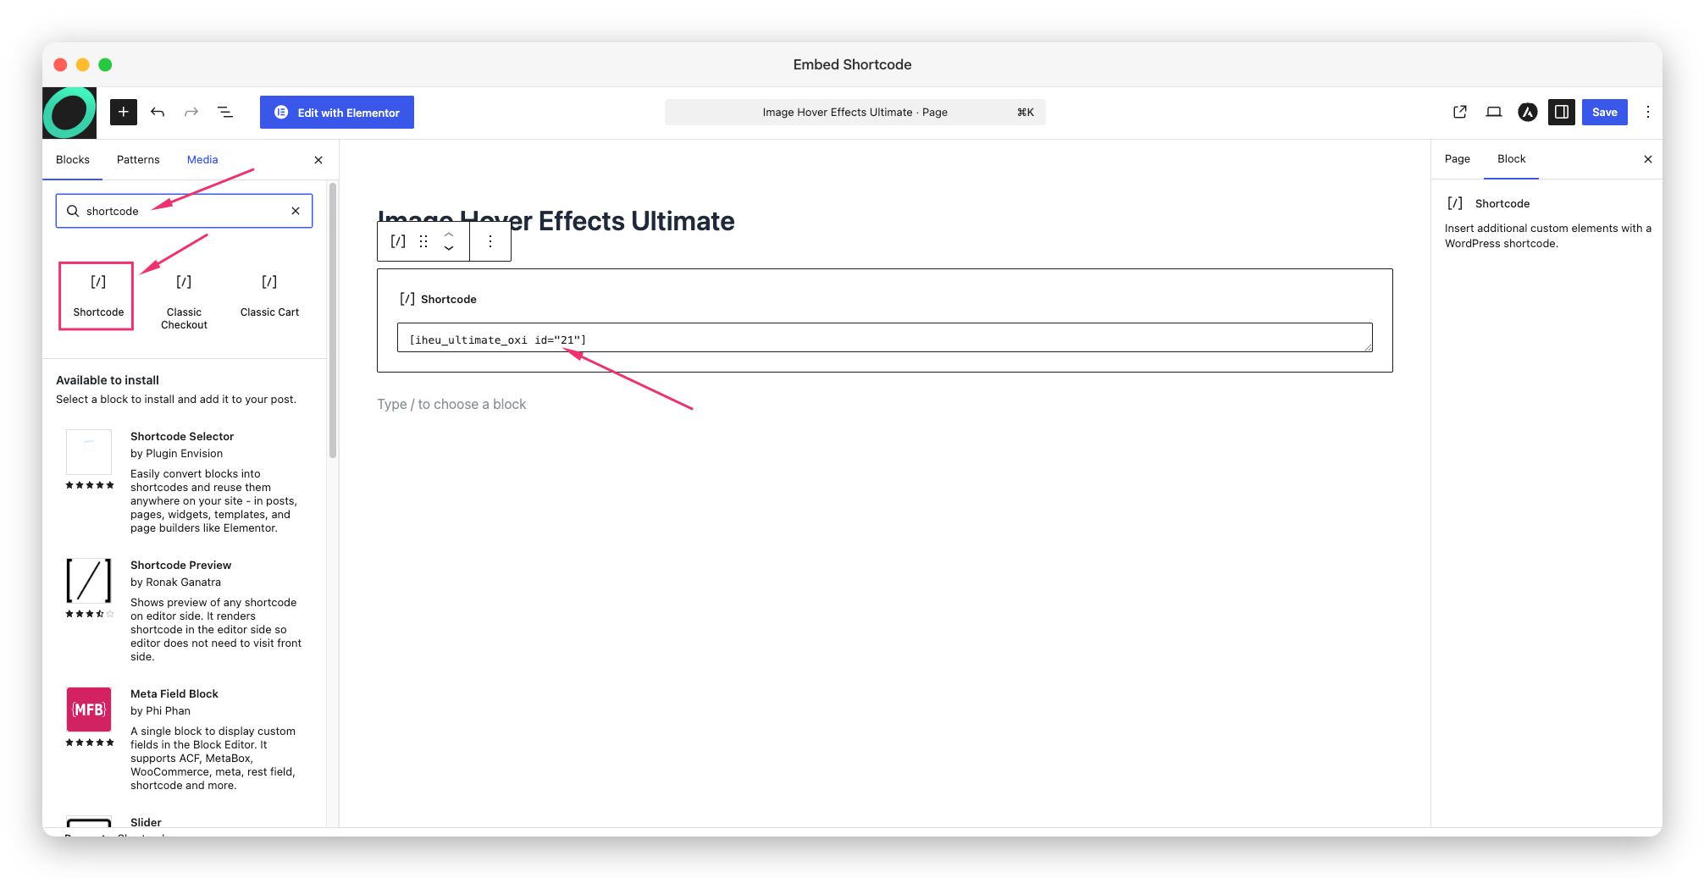Grab the block drag handle
Image resolution: width=1704 pixels, height=878 pixels.
[x=423, y=241]
